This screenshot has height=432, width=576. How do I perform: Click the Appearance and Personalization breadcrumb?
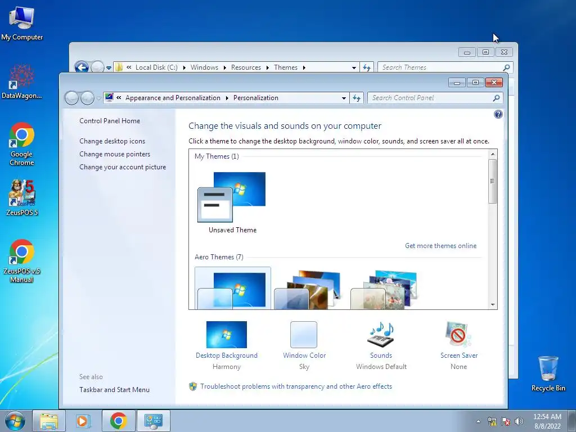(x=173, y=98)
